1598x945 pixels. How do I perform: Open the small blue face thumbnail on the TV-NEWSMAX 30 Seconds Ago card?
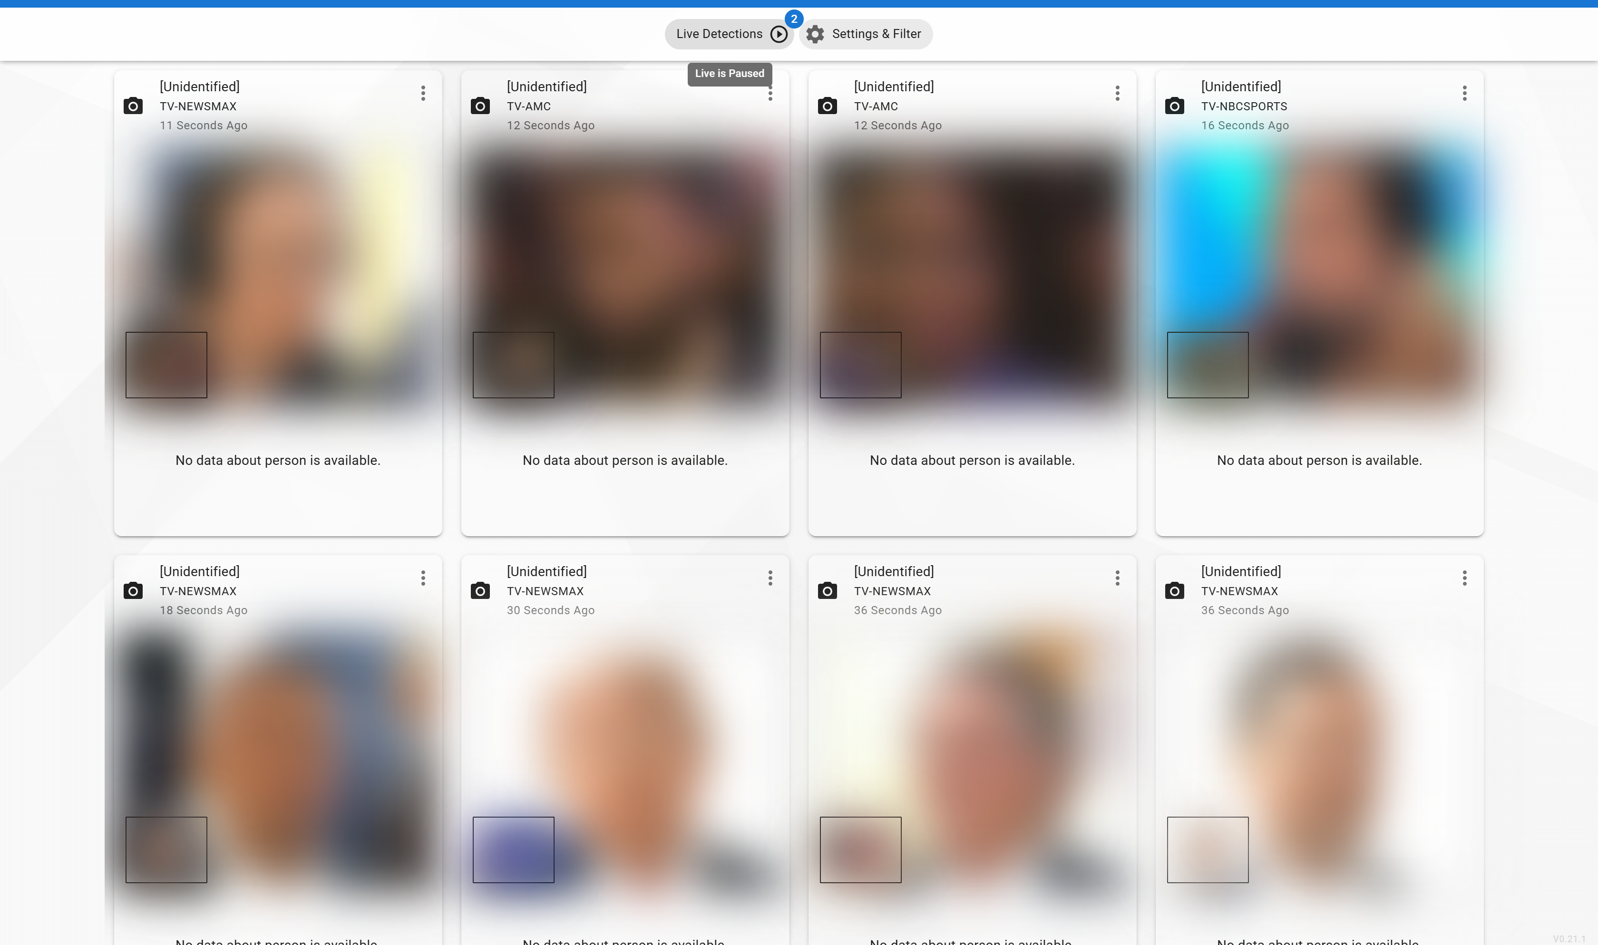513,849
